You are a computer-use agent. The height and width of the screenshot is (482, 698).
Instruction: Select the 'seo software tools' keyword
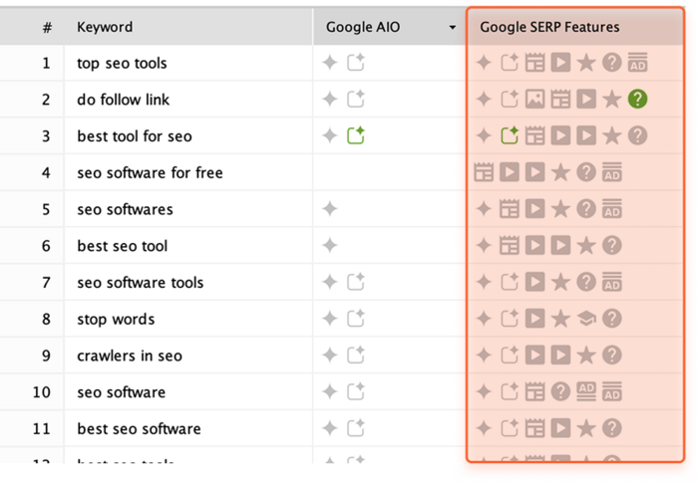point(141,283)
